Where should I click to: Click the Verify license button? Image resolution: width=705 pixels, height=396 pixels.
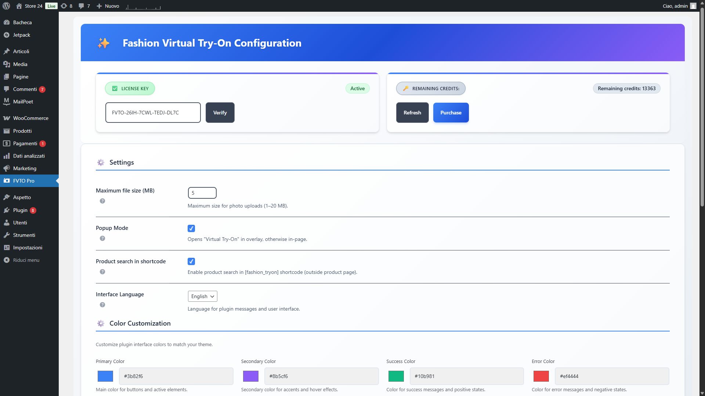click(220, 113)
